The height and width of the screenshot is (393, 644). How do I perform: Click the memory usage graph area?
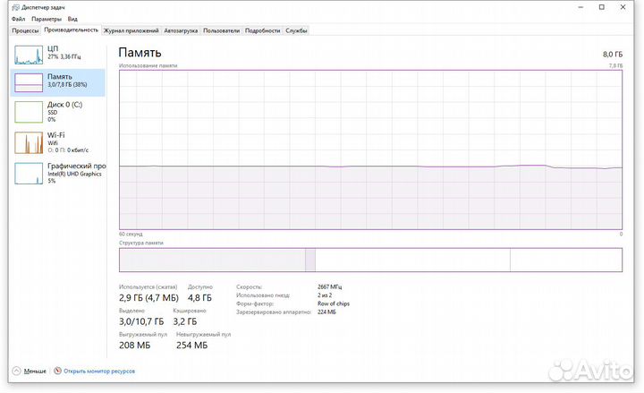[x=370, y=150]
